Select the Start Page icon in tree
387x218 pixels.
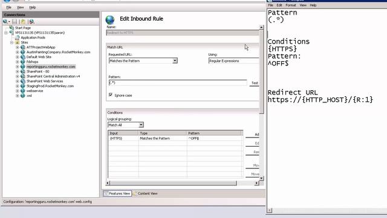(11, 28)
